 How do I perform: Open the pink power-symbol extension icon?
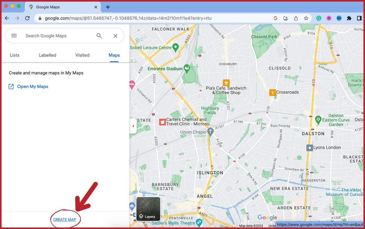329,18
